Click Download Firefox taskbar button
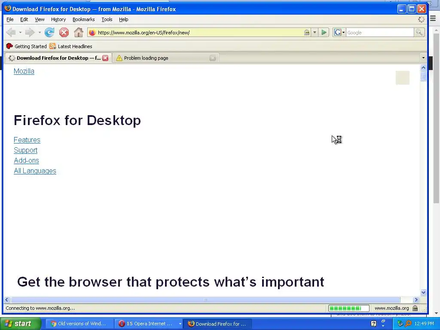Image resolution: width=440 pixels, height=330 pixels. [x=217, y=324]
